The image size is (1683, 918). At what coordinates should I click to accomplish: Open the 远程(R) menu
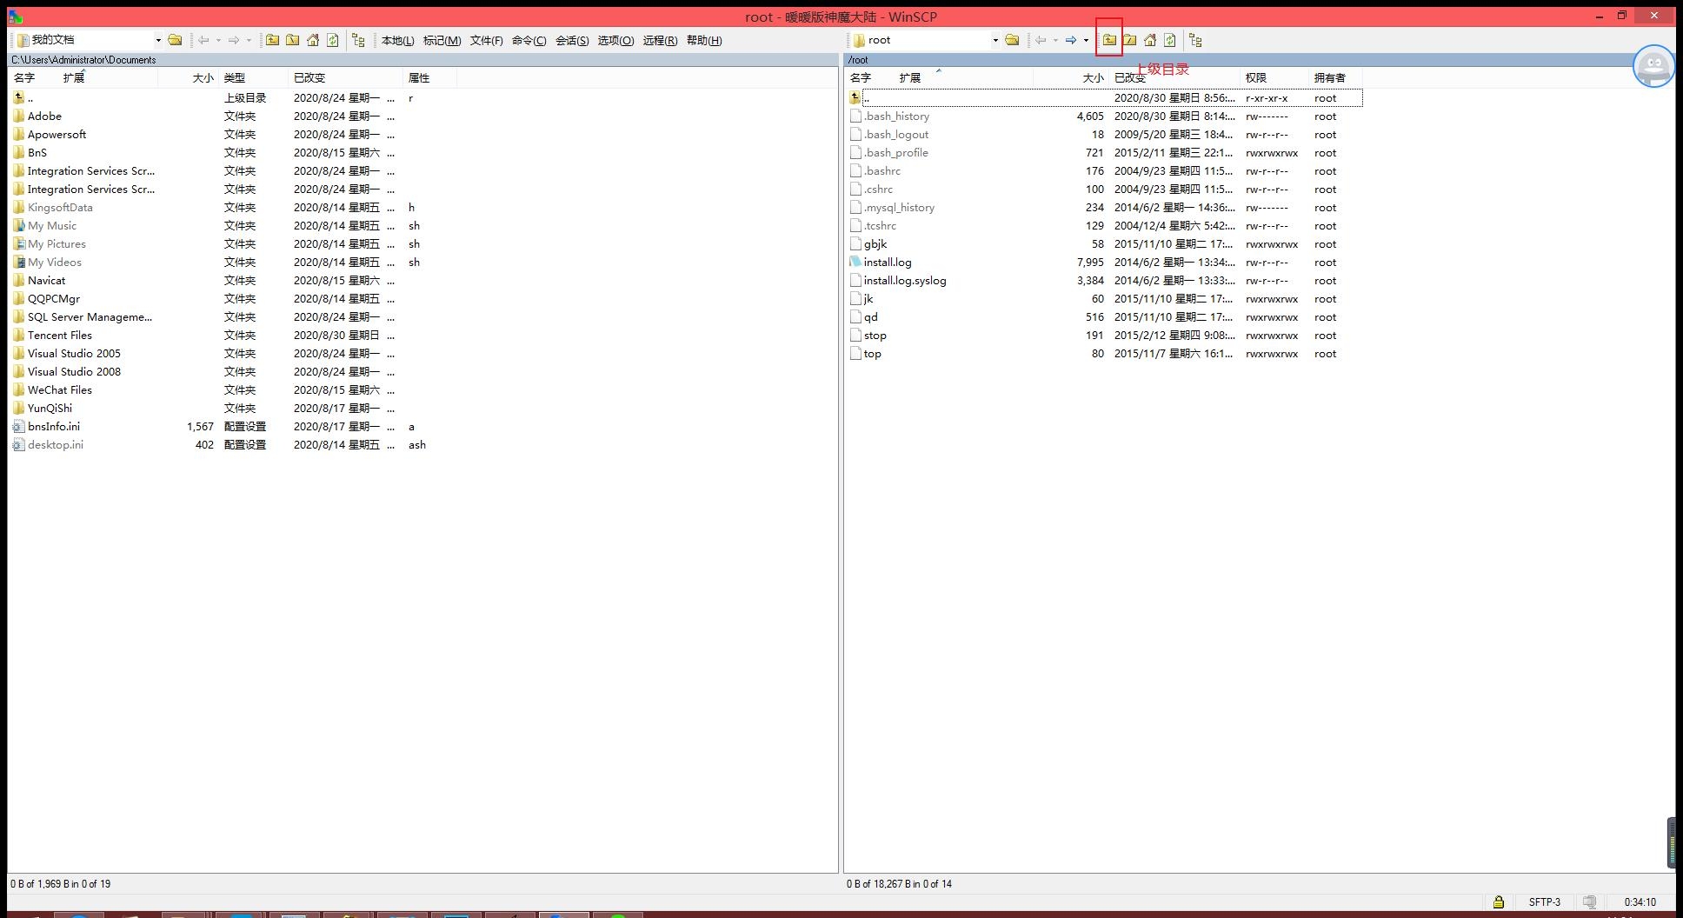pyautogui.click(x=660, y=41)
